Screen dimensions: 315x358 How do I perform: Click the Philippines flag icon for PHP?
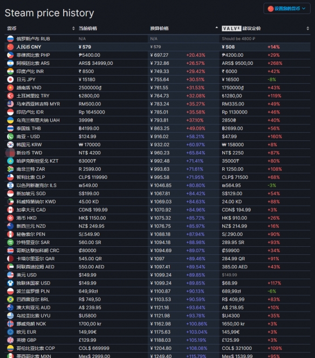point(10,55)
